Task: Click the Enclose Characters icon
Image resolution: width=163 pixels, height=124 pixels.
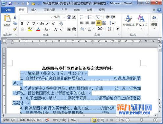Action: (74, 29)
